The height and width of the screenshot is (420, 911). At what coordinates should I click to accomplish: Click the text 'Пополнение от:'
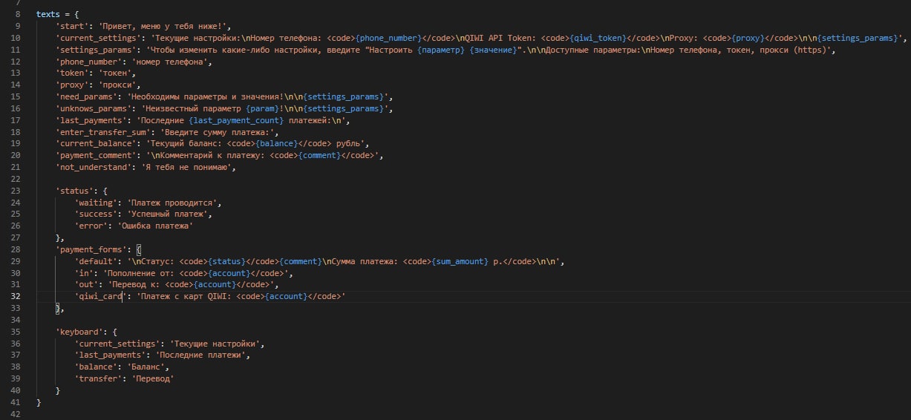pos(143,275)
